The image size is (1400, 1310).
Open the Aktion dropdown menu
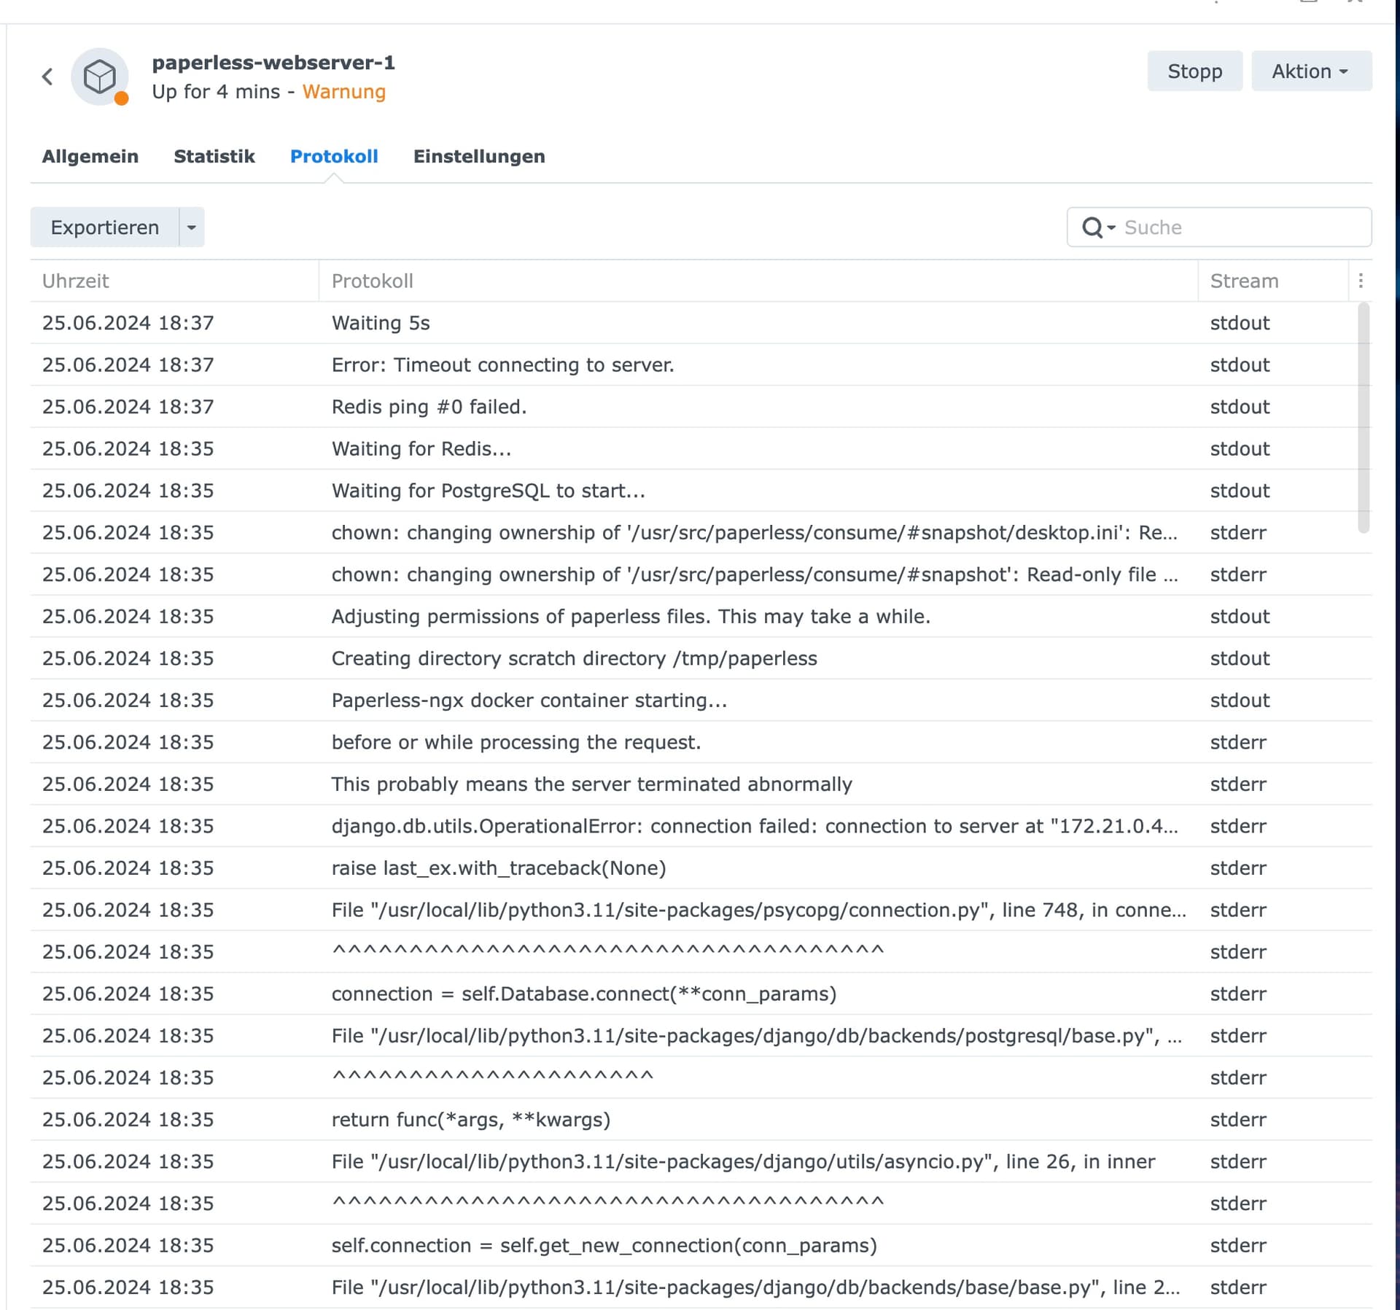click(1311, 71)
